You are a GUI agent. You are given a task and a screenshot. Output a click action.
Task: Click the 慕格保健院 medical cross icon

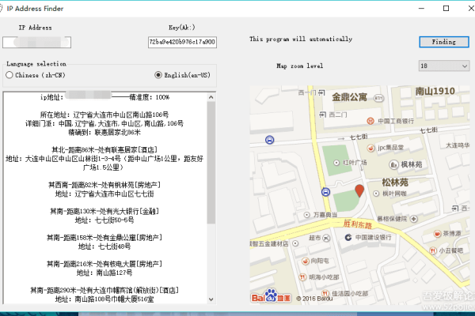tap(414, 219)
